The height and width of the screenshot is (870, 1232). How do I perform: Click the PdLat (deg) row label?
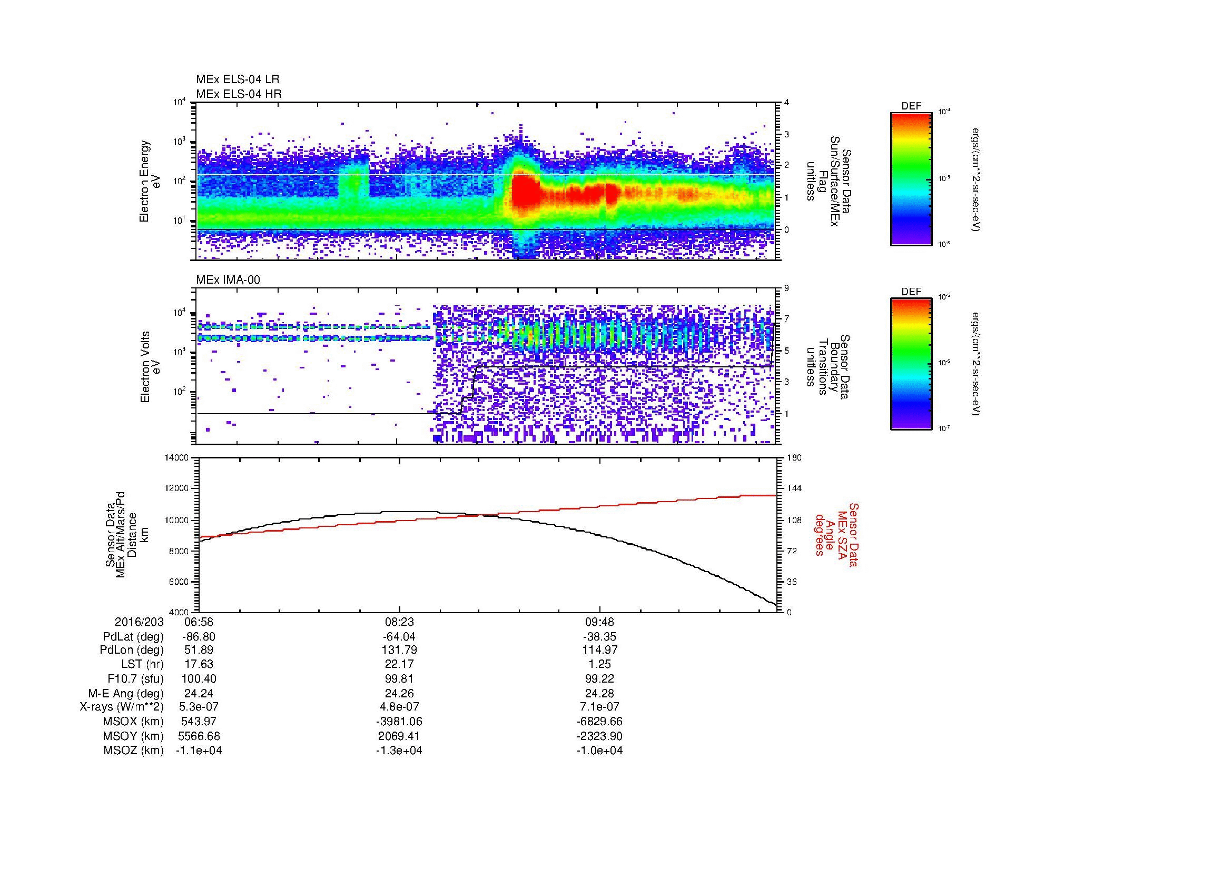133,637
